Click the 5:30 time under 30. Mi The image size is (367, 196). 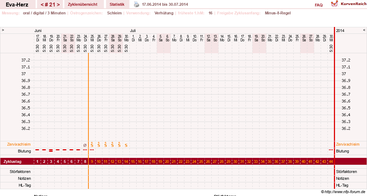[x=331, y=48]
